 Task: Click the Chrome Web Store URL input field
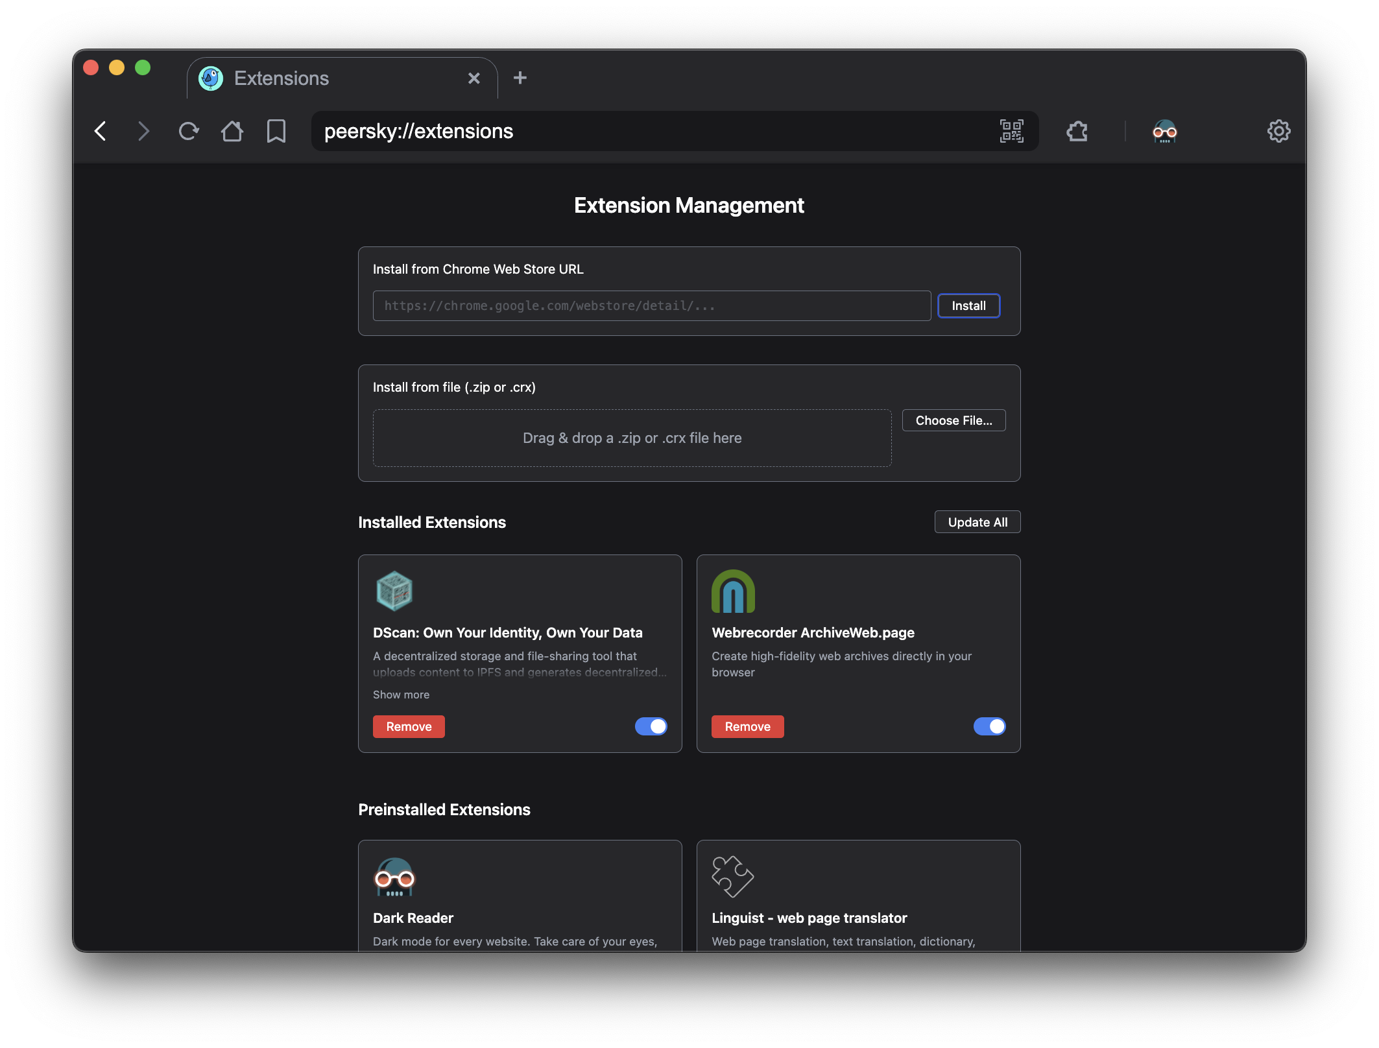pos(651,305)
